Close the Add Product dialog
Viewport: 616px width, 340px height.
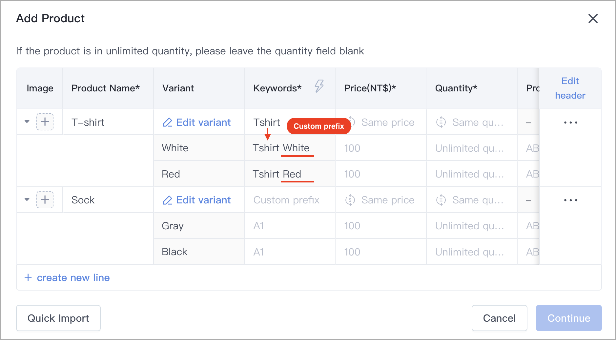[593, 18]
